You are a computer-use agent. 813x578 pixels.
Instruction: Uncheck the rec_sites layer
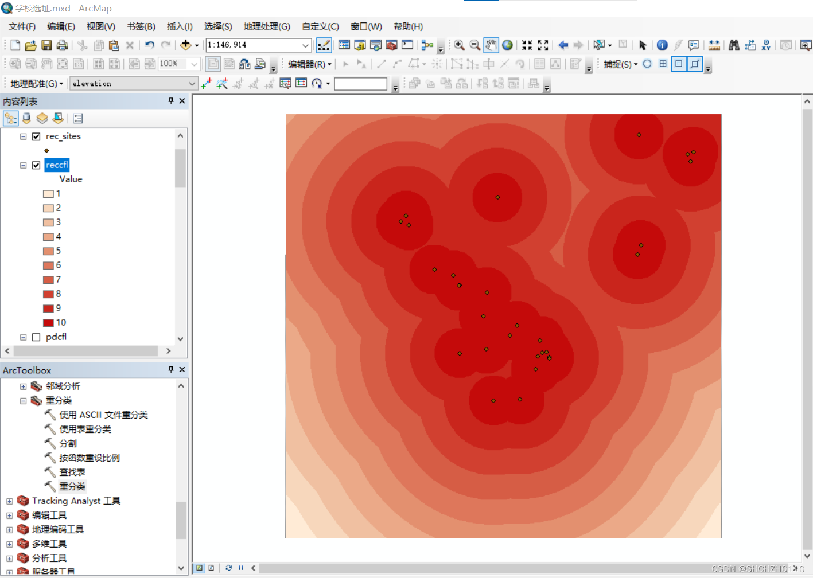36,136
